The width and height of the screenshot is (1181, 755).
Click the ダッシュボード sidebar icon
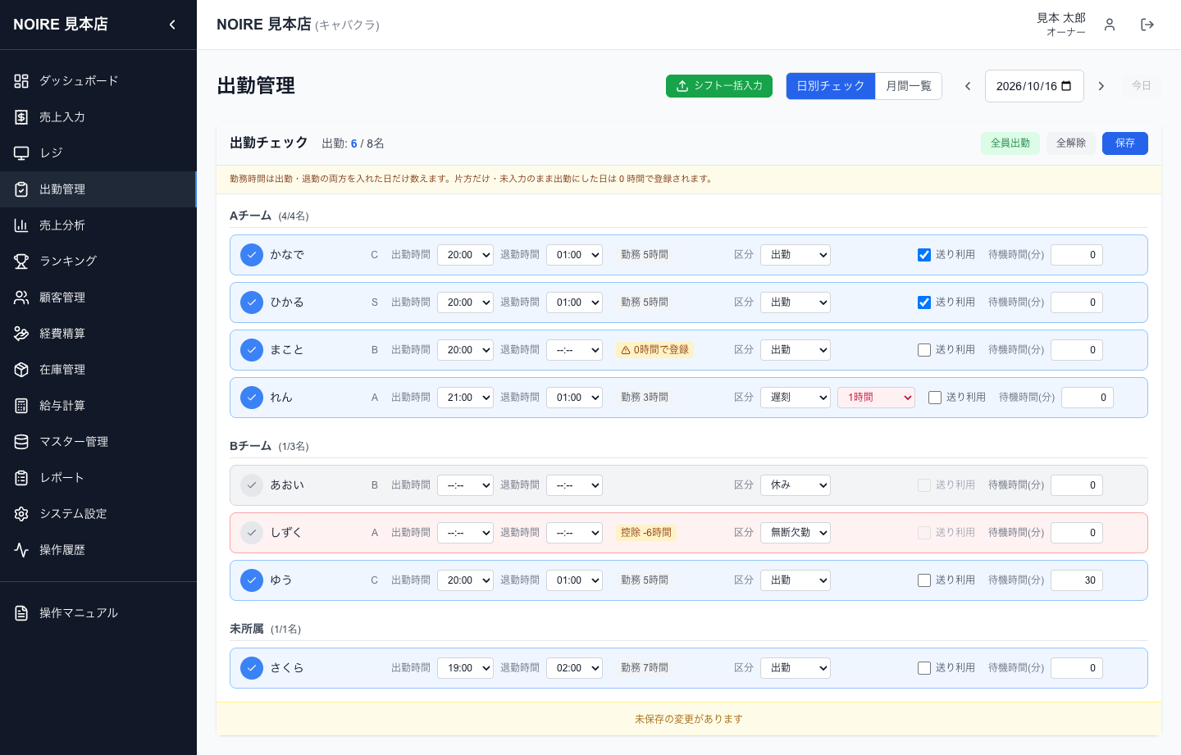21,81
